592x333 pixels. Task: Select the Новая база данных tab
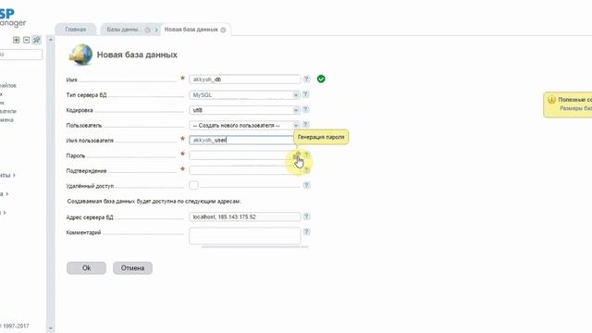click(x=191, y=30)
